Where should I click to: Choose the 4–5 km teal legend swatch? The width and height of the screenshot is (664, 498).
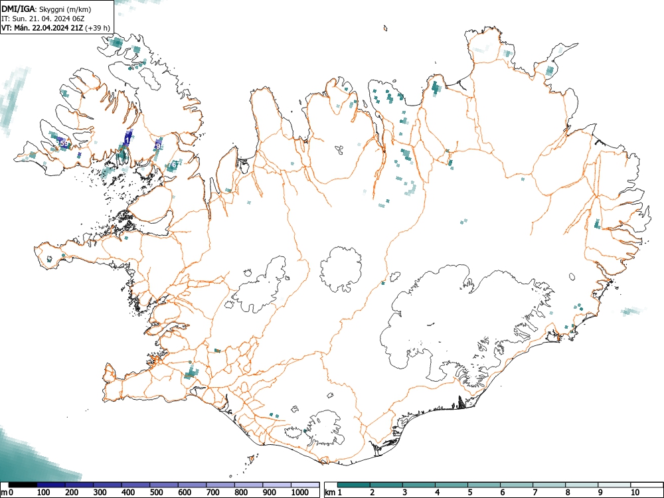click(x=452, y=485)
